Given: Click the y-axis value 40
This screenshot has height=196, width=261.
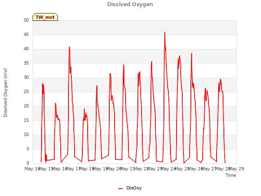Looking at the screenshot, I should tap(26, 49).
